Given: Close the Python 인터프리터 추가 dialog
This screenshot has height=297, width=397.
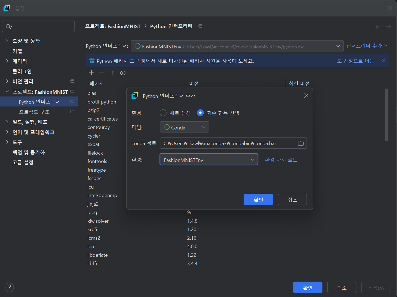Looking at the screenshot, I should [306, 96].
